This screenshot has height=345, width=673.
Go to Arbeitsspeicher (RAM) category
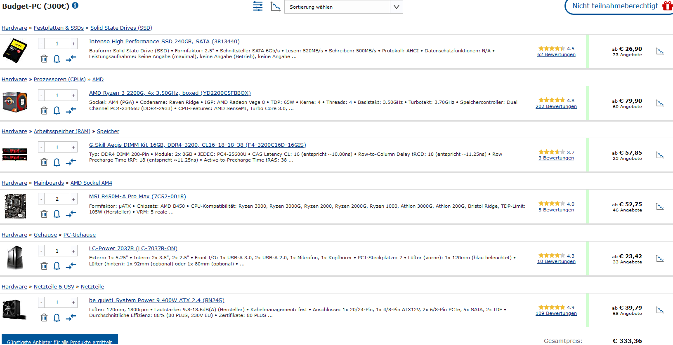[62, 131]
